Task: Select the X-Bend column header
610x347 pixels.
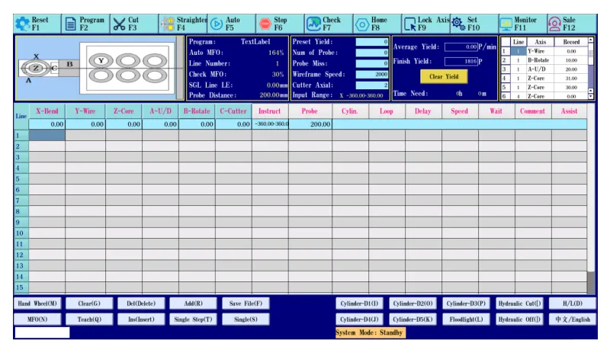Action: tap(47, 111)
